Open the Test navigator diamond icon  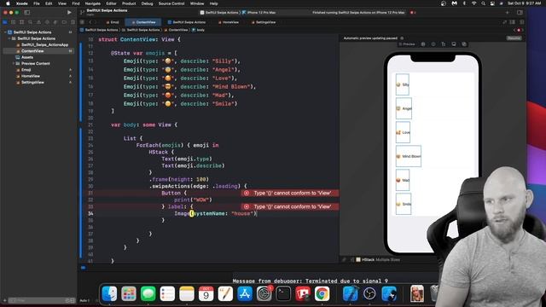pyautogui.click(x=47, y=22)
